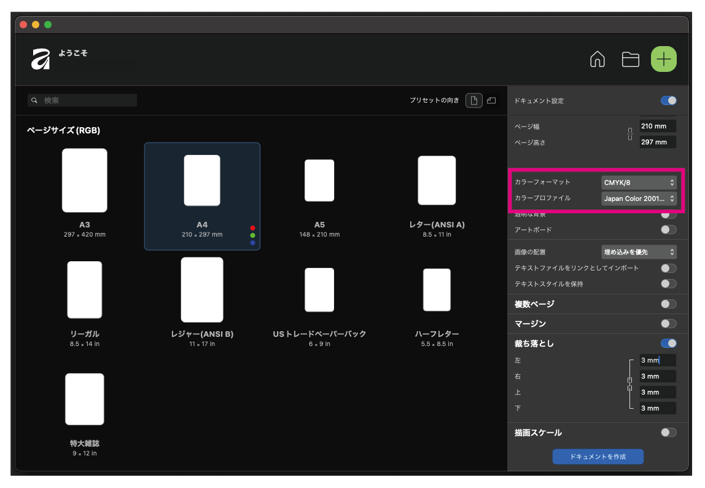The image size is (705, 488).
Task: Select portrait preset orientation icon
Action: click(x=473, y=100)
